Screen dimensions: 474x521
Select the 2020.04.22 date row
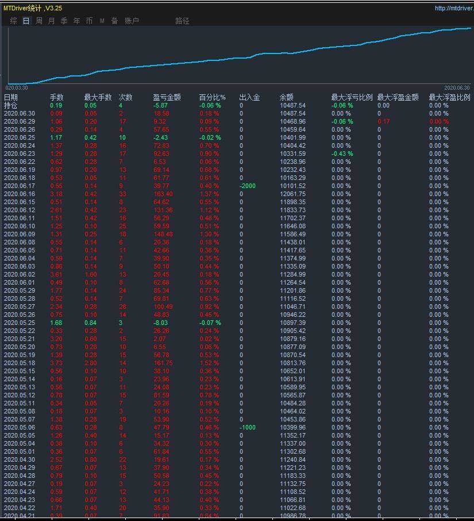pos(20,508)
